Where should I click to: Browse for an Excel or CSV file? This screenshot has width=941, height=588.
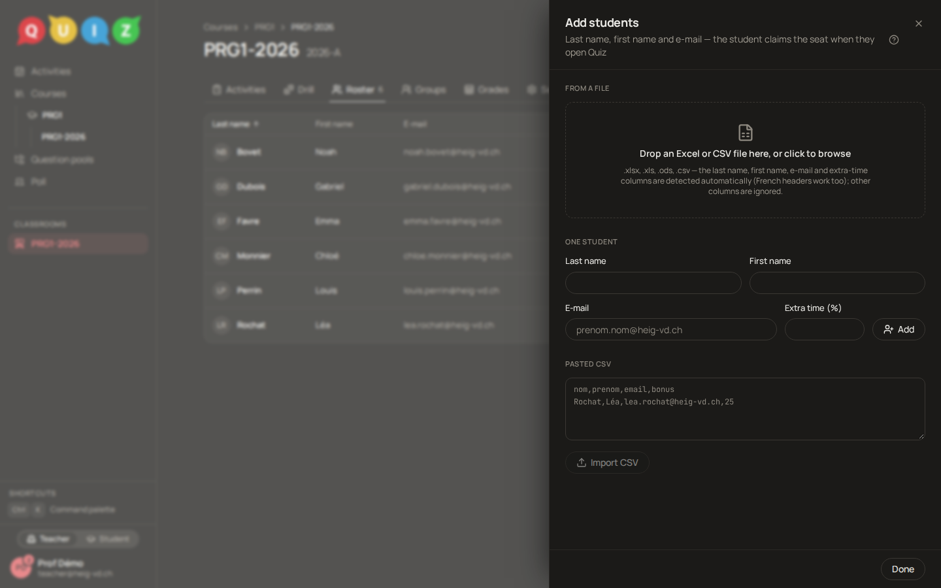click(745, 160)
